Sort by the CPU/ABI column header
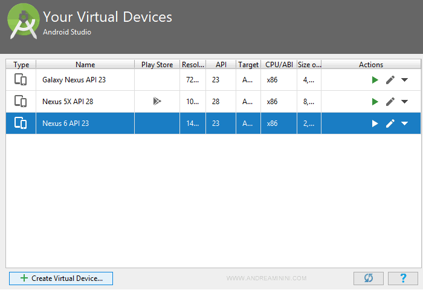The image size is (423, 290). tap(279, 65)
